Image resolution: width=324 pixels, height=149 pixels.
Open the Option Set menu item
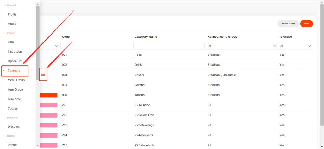pos(15,61)
